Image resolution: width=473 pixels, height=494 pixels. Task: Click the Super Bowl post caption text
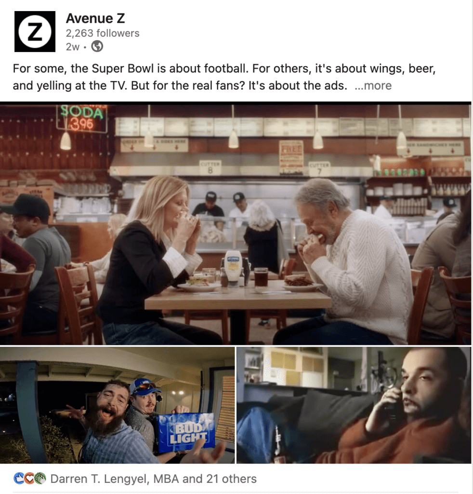tap(224, 77)
